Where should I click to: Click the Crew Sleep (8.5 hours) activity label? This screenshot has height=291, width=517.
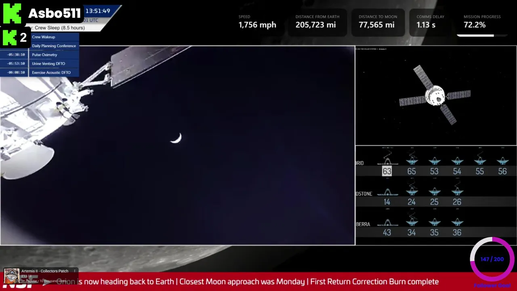60,28
